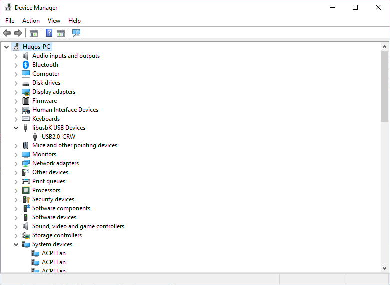Click the Security devices key icon
Viewport: 390px width, 285px height.
click(x=26, y=199)
